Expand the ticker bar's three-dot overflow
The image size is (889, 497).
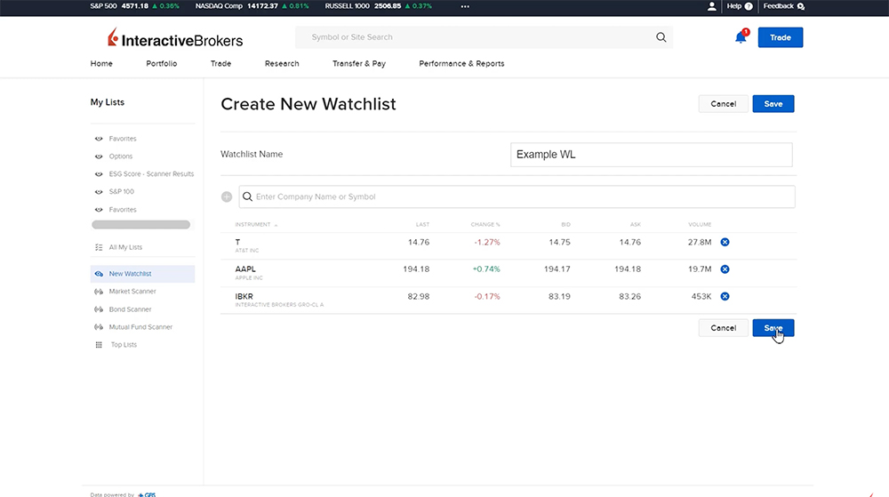tap(464, 6)
